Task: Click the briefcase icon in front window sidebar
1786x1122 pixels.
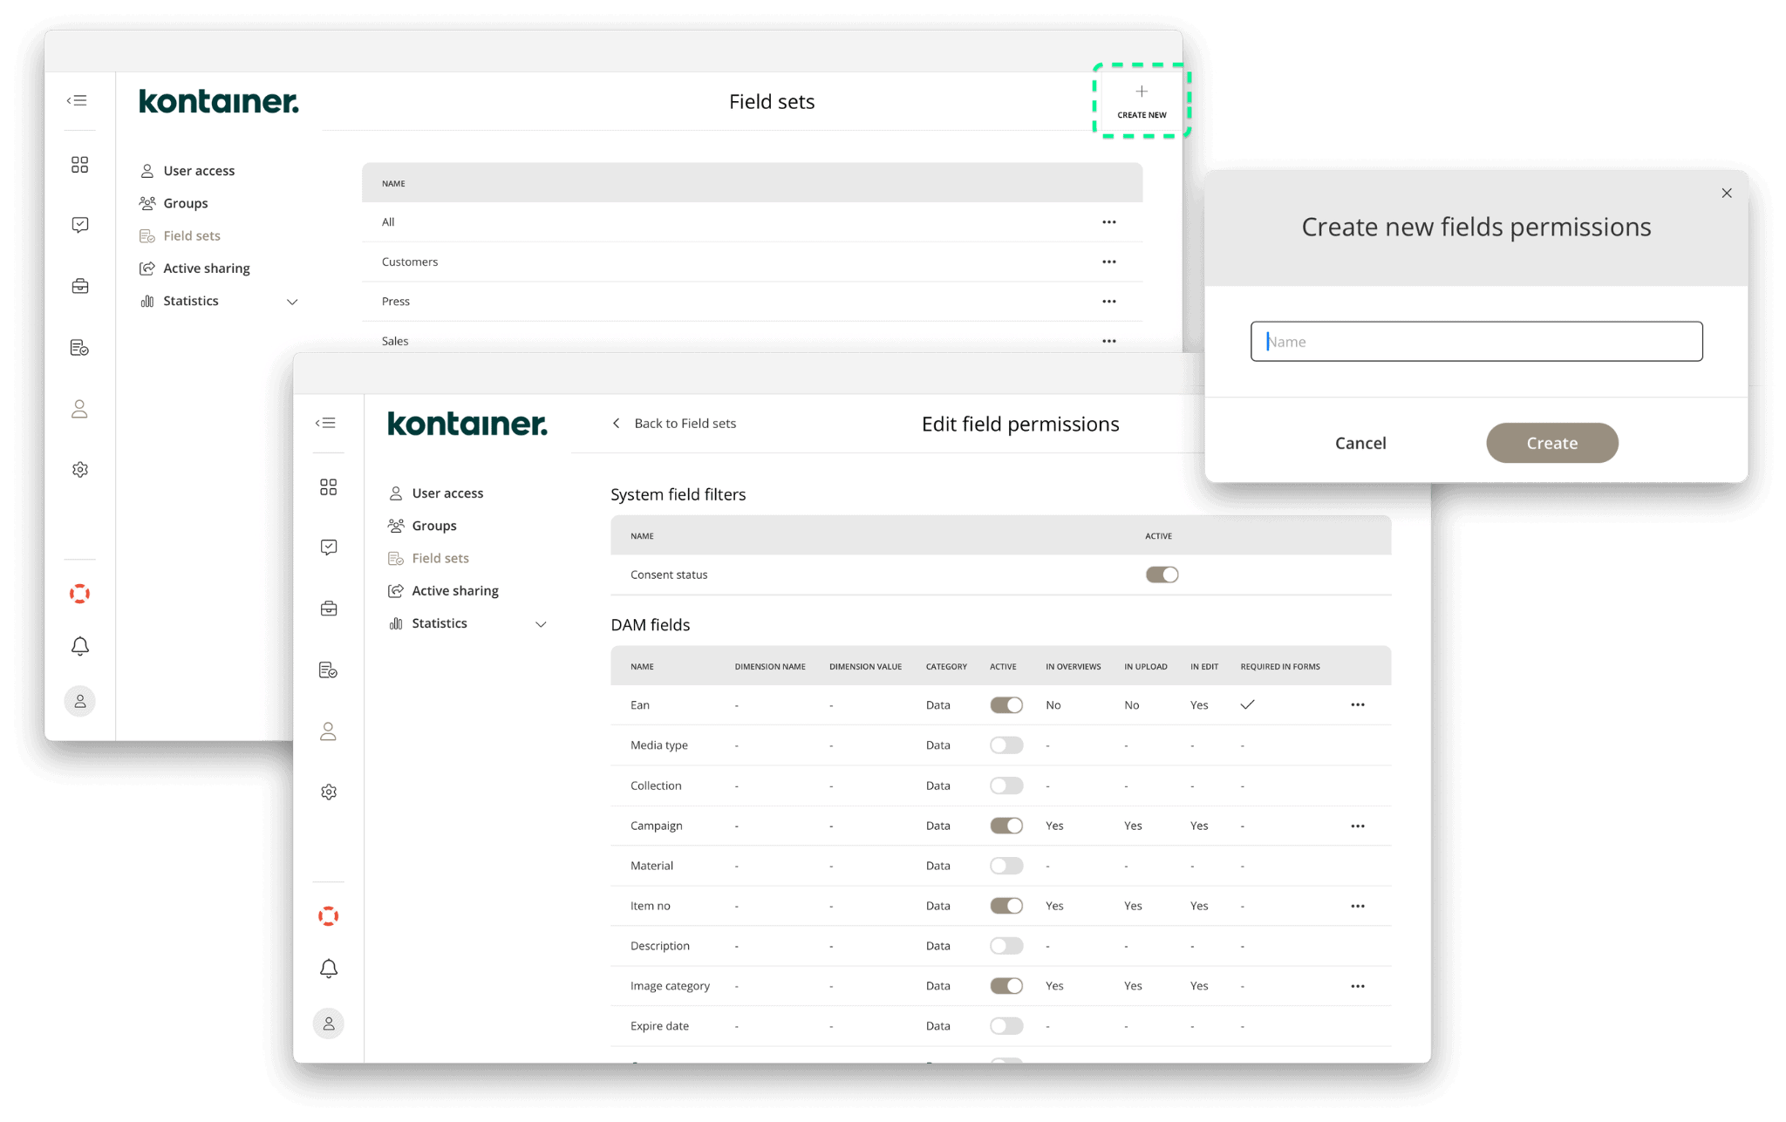Action: tap(328, 609)
